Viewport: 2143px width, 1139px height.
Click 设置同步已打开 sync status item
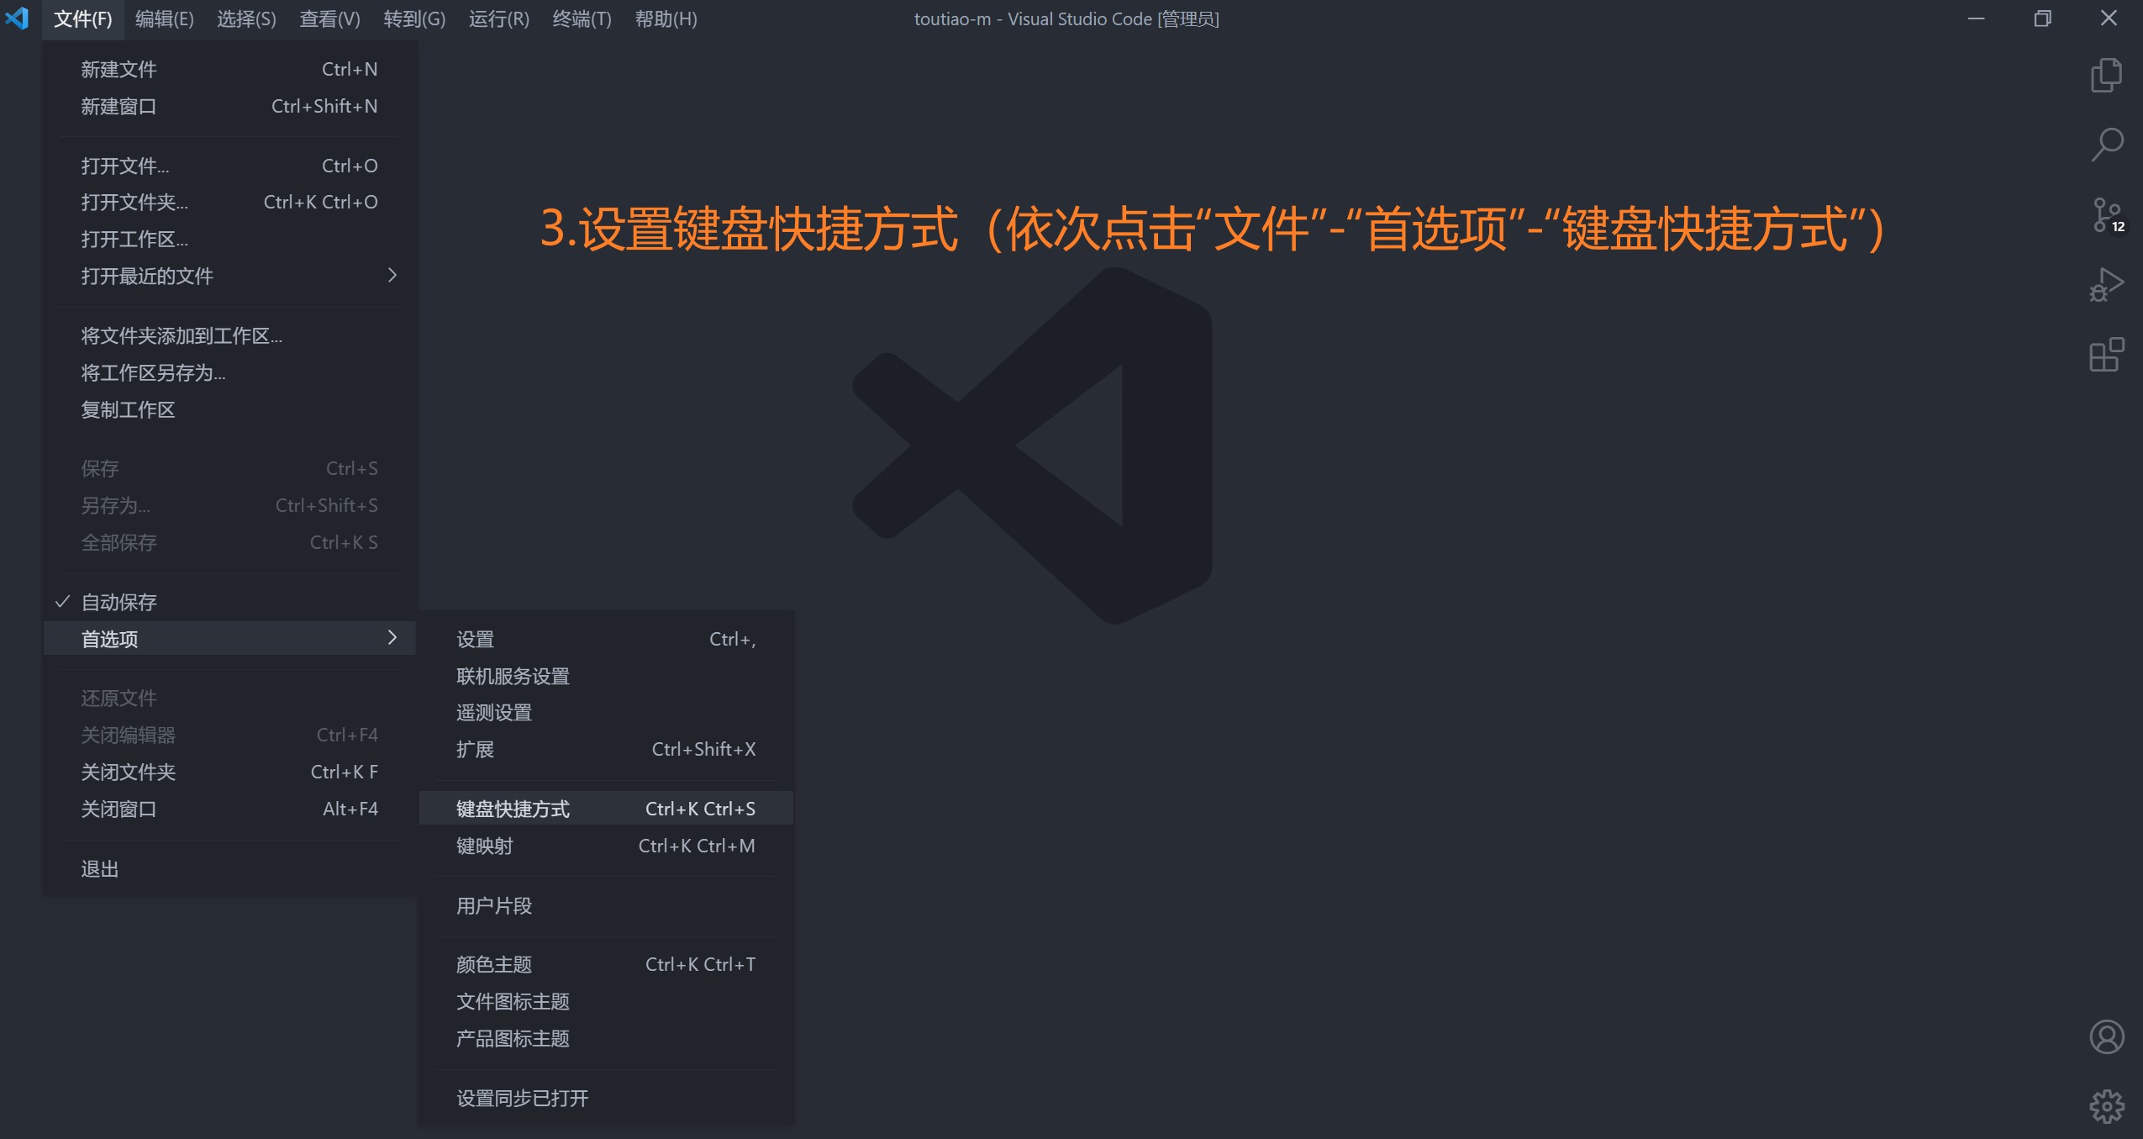tap(522, 1098)
